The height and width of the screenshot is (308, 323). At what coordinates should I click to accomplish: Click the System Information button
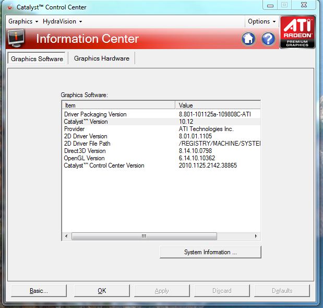tap(210, 252)
